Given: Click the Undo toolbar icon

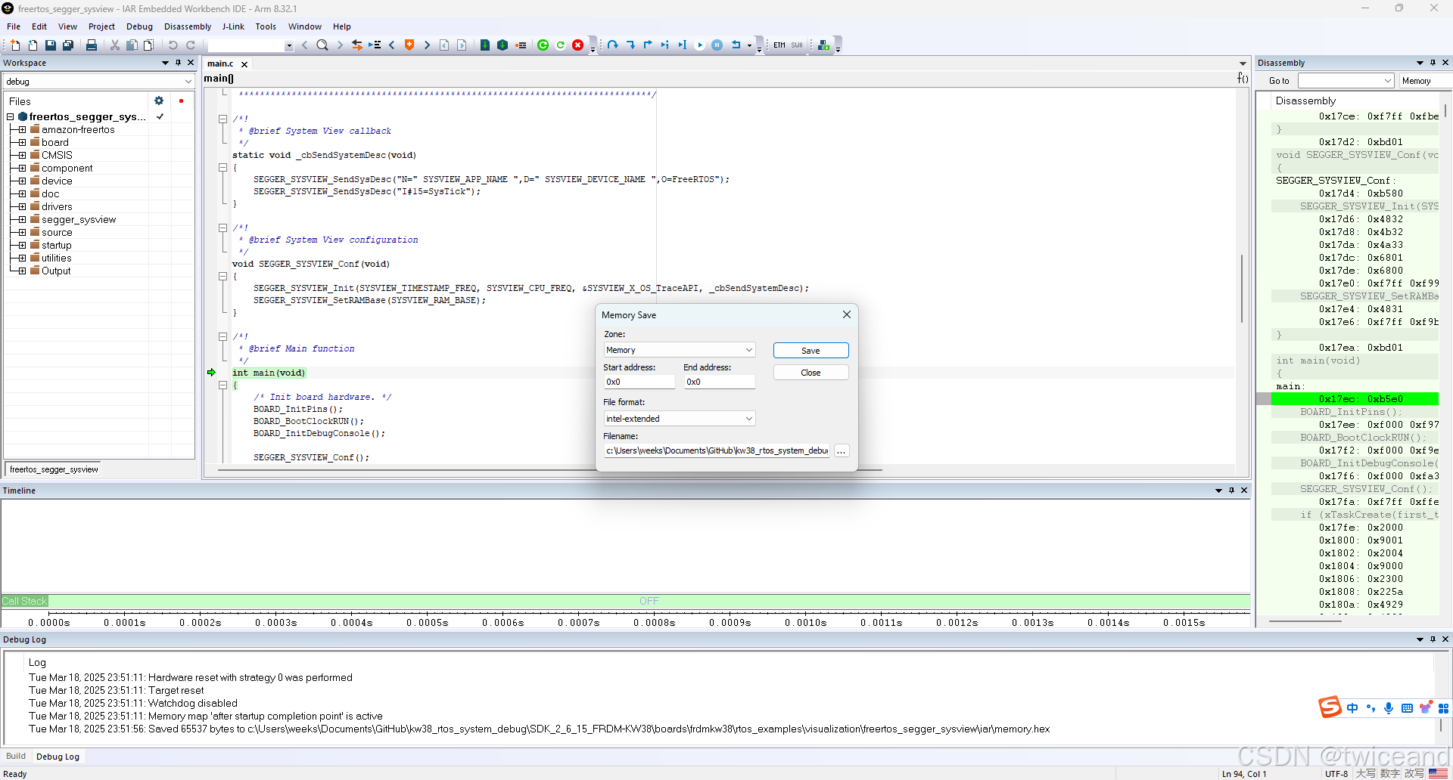Looking at the screenshot, I should pos(173,45).
